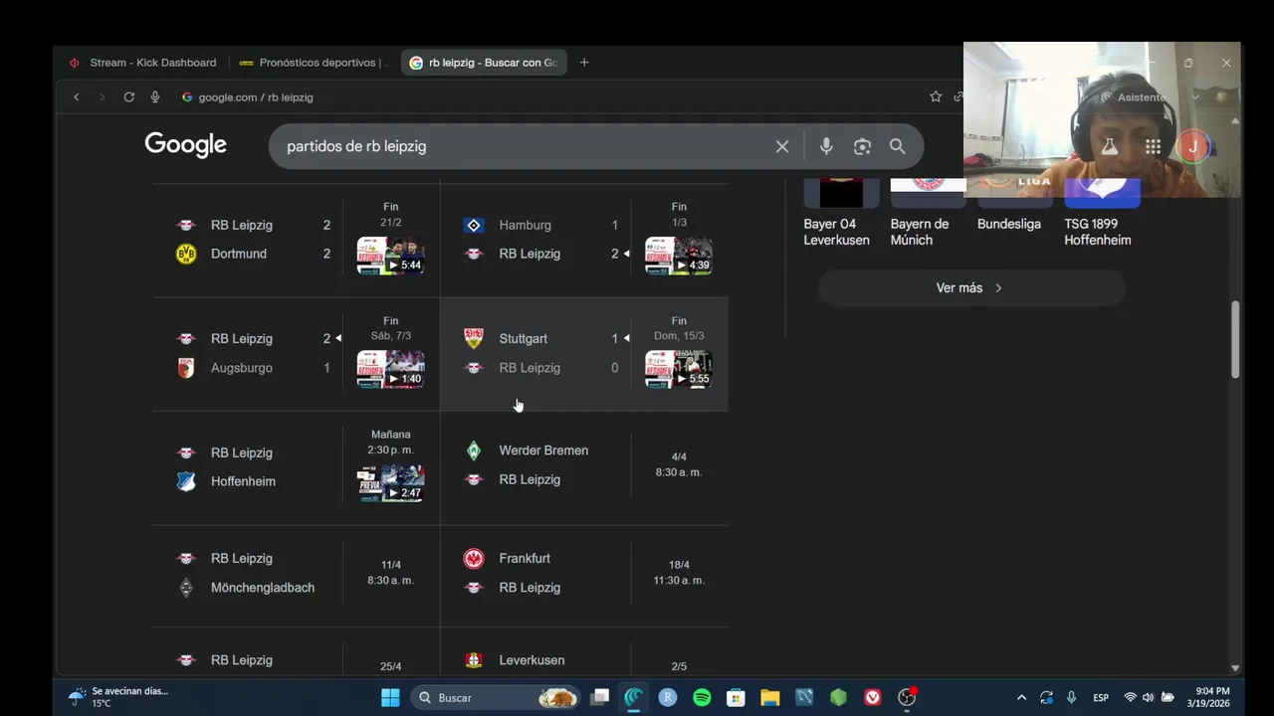This screenshot has width=1274, height=716.
Task: Open File Explorer from taskbar
Action: [x=769, y=697]
